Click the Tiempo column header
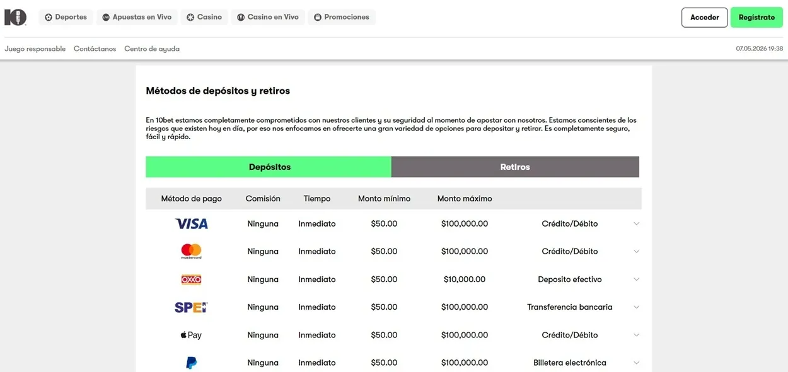788x372 pixels. tap(317, 198)
